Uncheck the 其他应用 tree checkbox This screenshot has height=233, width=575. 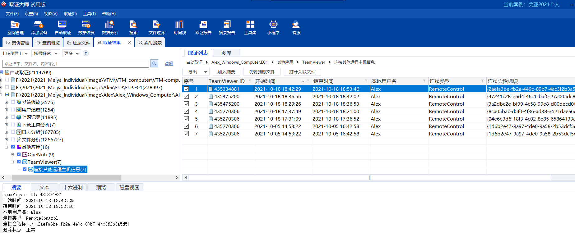[x=13, y=147]
